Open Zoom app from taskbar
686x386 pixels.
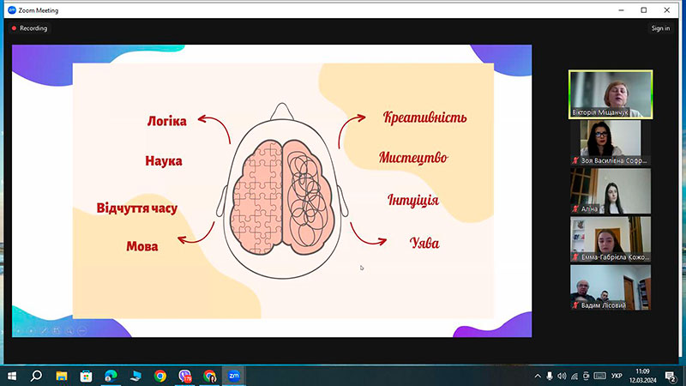tap(233, 376)
